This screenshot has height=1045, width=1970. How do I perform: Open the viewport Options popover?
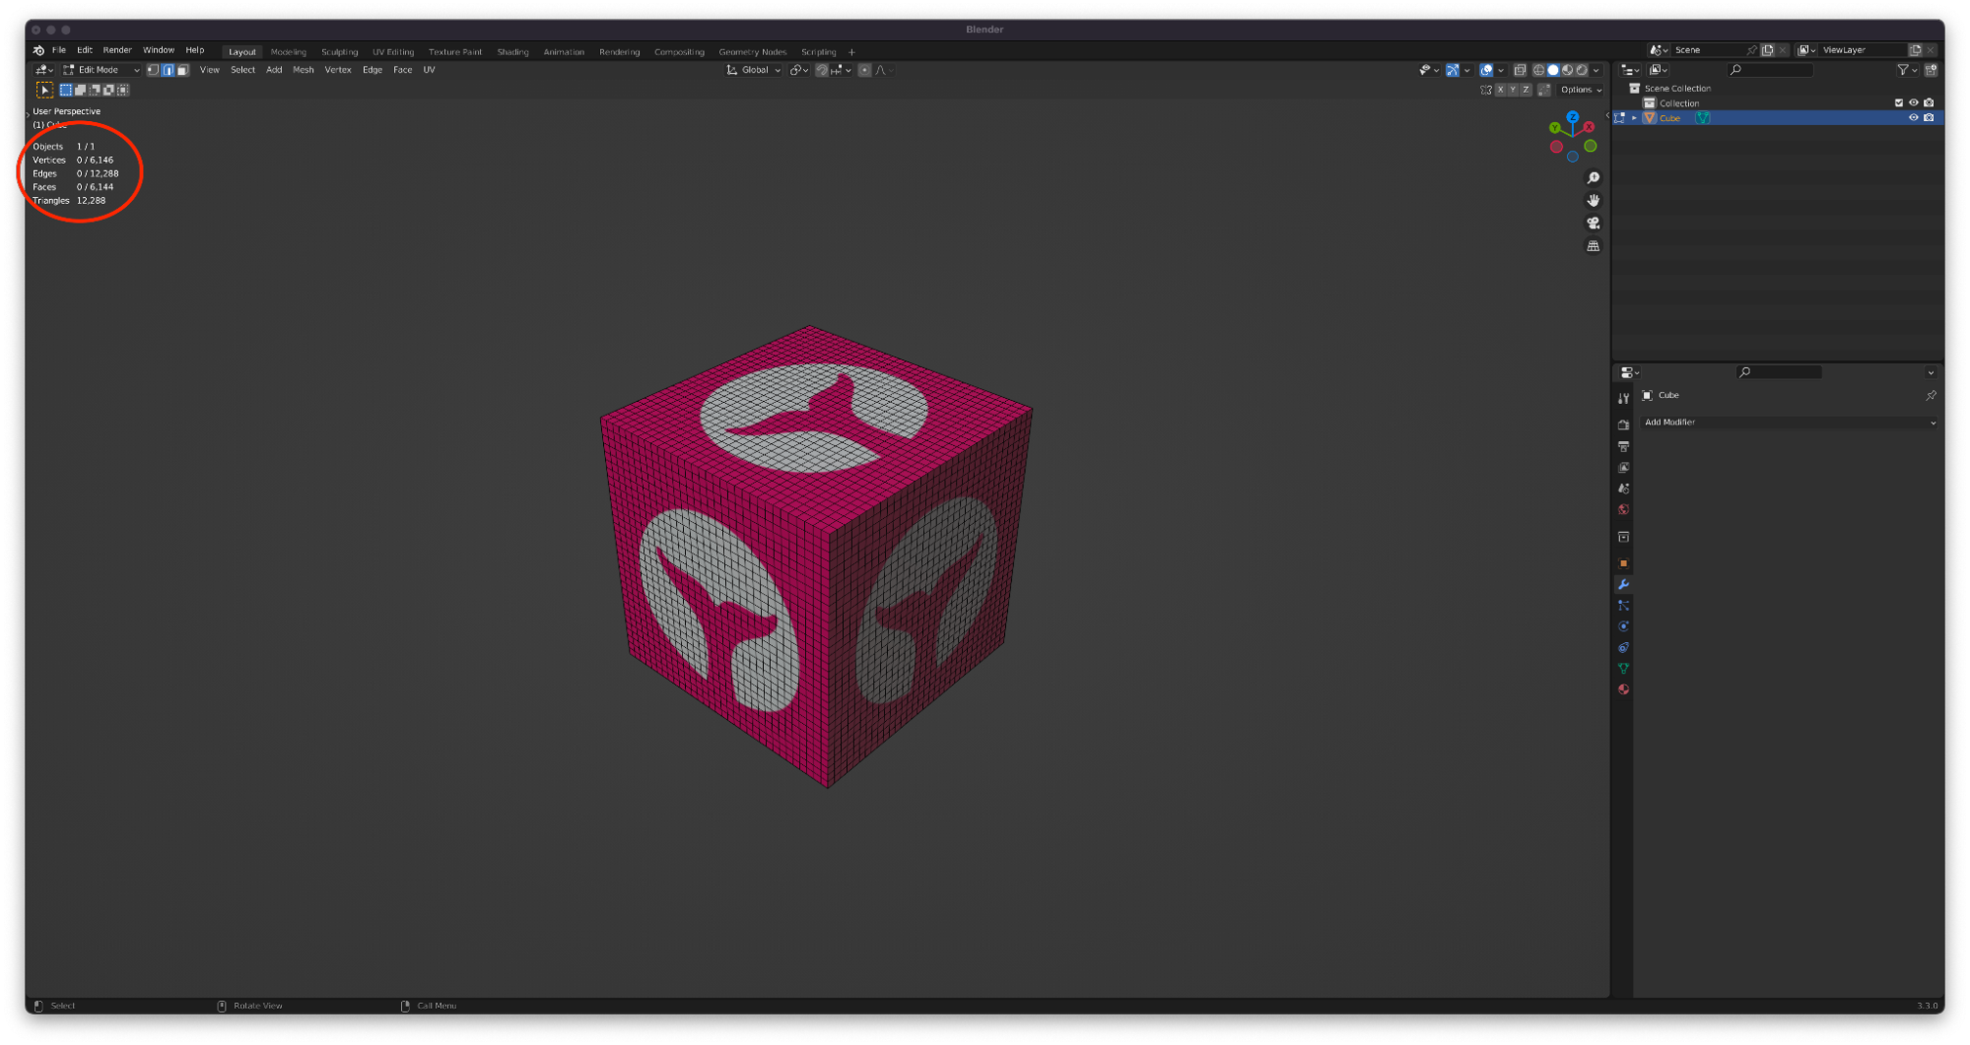1580,90
